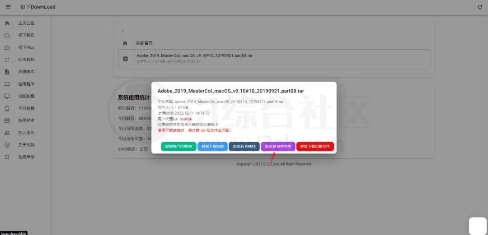Click the cloud icon beside 极下Plus

(x=7, y=47)
